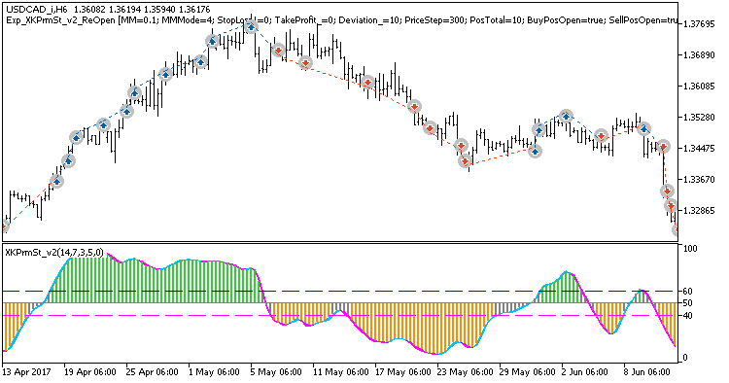Click the USDCAD_i,H6 symbol title
The image size is (729, 383).
[36, 10]
